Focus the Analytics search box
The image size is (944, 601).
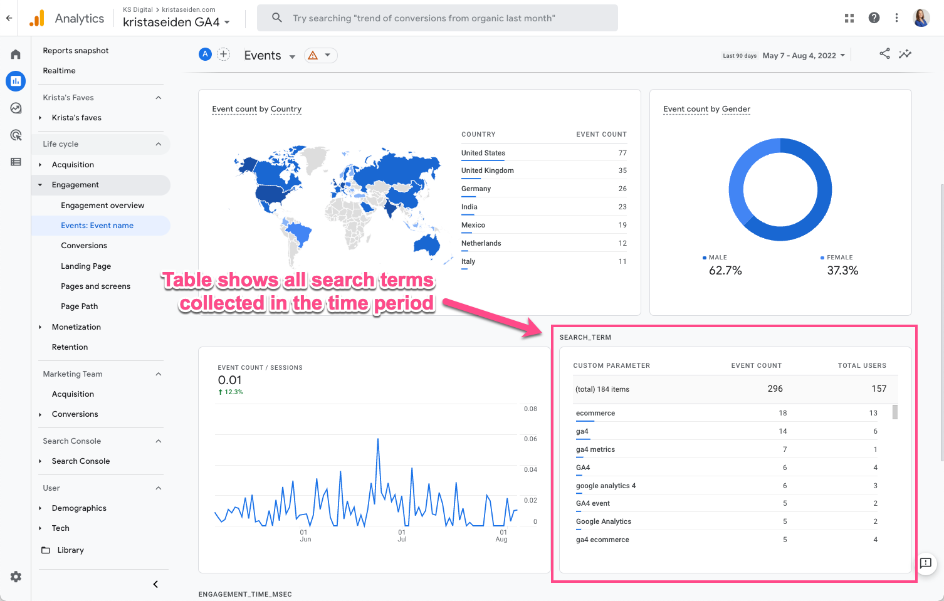(x=438, y=18)
